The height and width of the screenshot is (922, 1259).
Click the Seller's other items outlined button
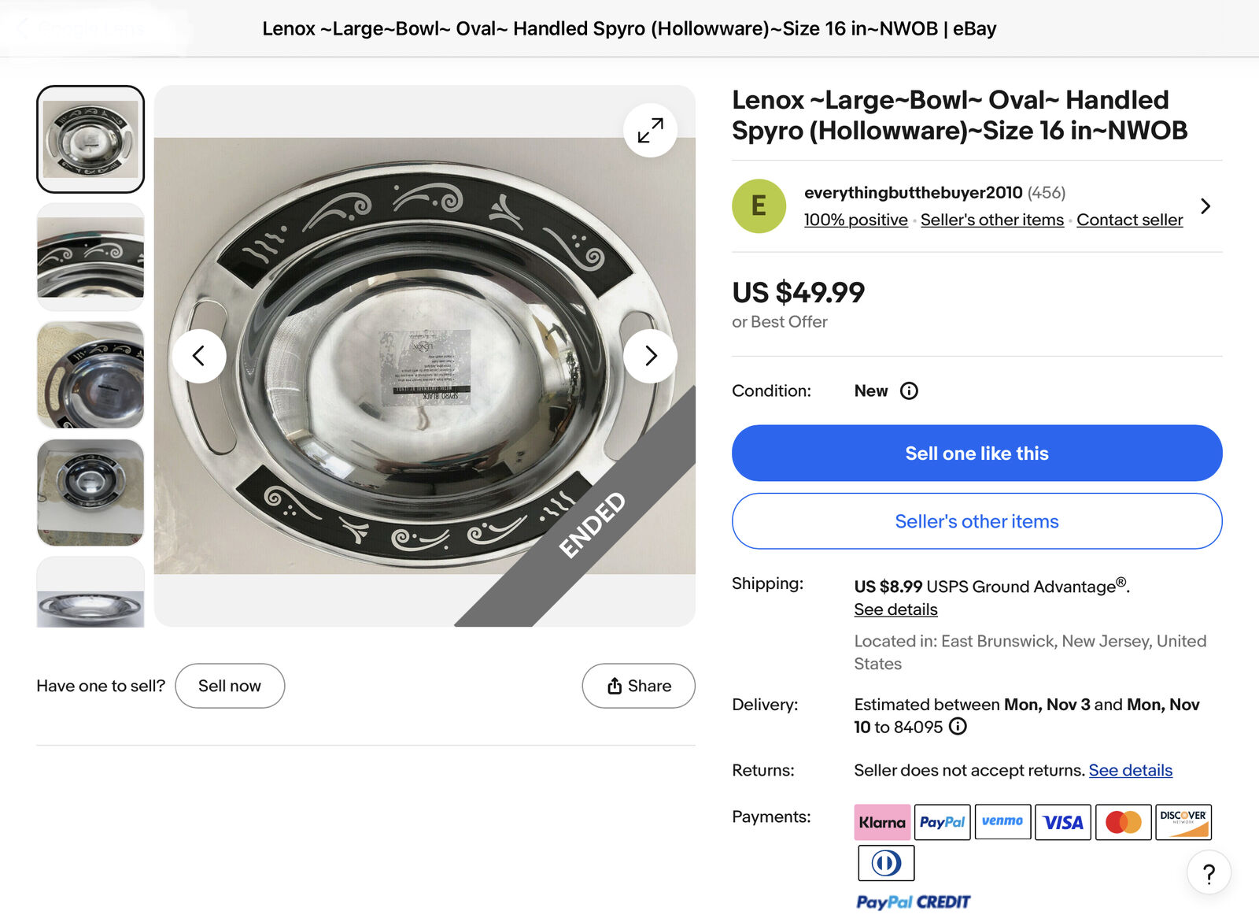(977, 521)
